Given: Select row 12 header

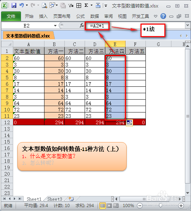Looking at the screenshot, I should click(x=7, y=122).
